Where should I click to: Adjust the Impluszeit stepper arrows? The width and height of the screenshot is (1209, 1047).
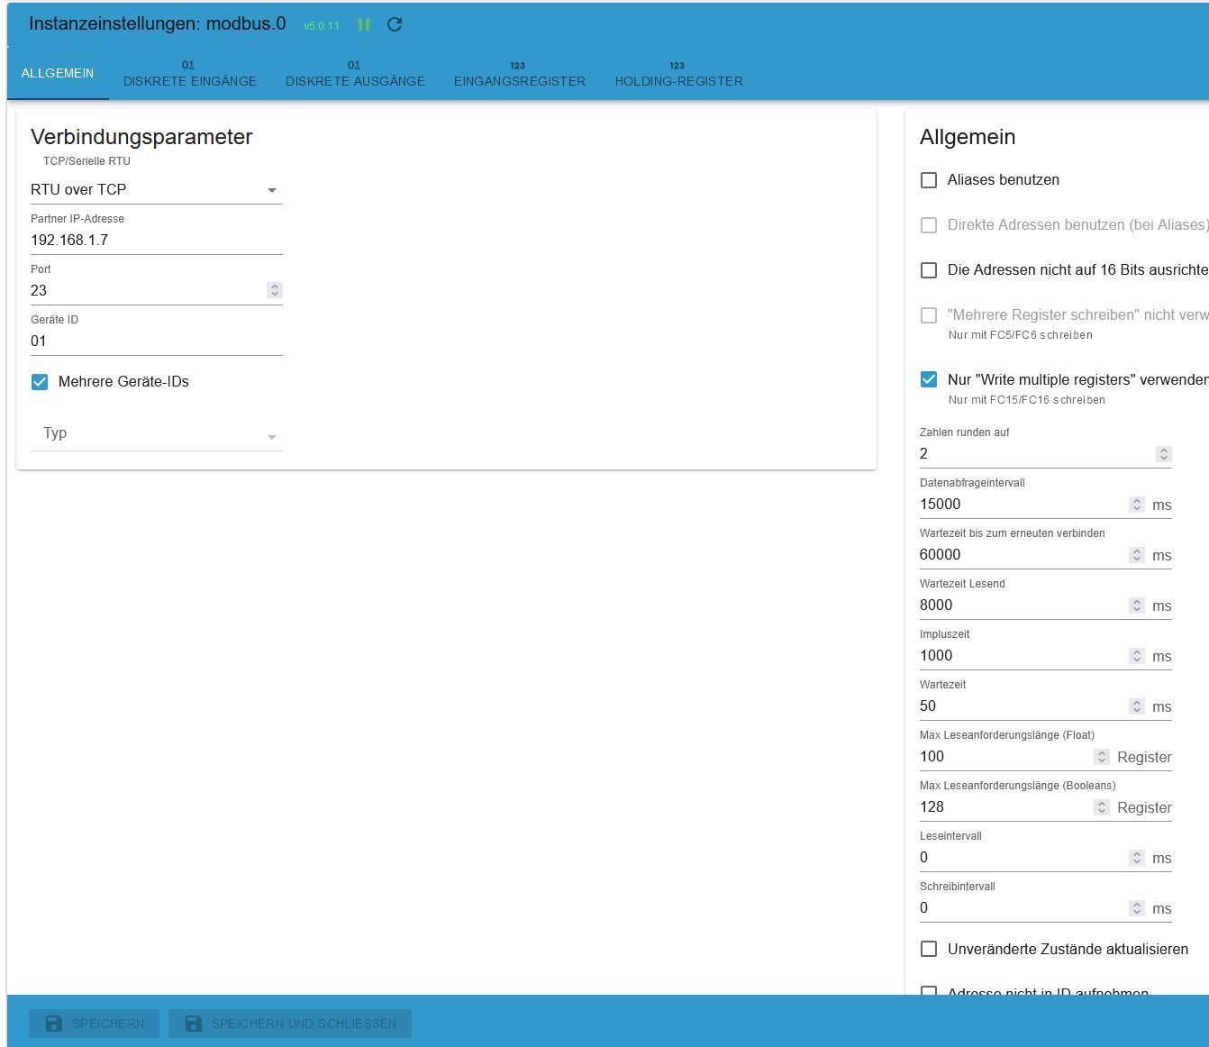point(1137,656)
